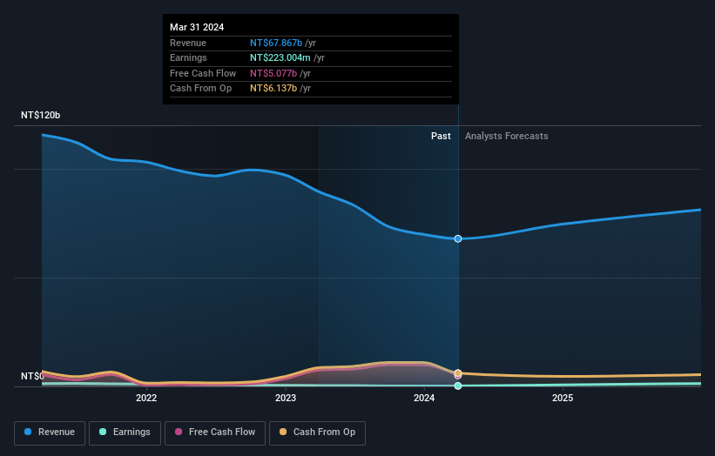The image size is (715, 456).
Task: Click the NT$5.077b free cash flow value
Action: point(273,73)
